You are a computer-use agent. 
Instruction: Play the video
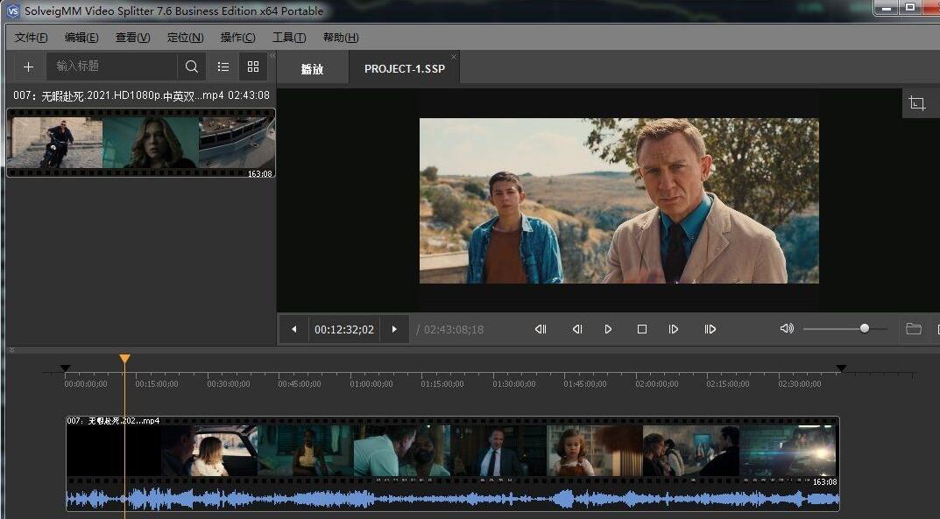click(x=608, y=329)
